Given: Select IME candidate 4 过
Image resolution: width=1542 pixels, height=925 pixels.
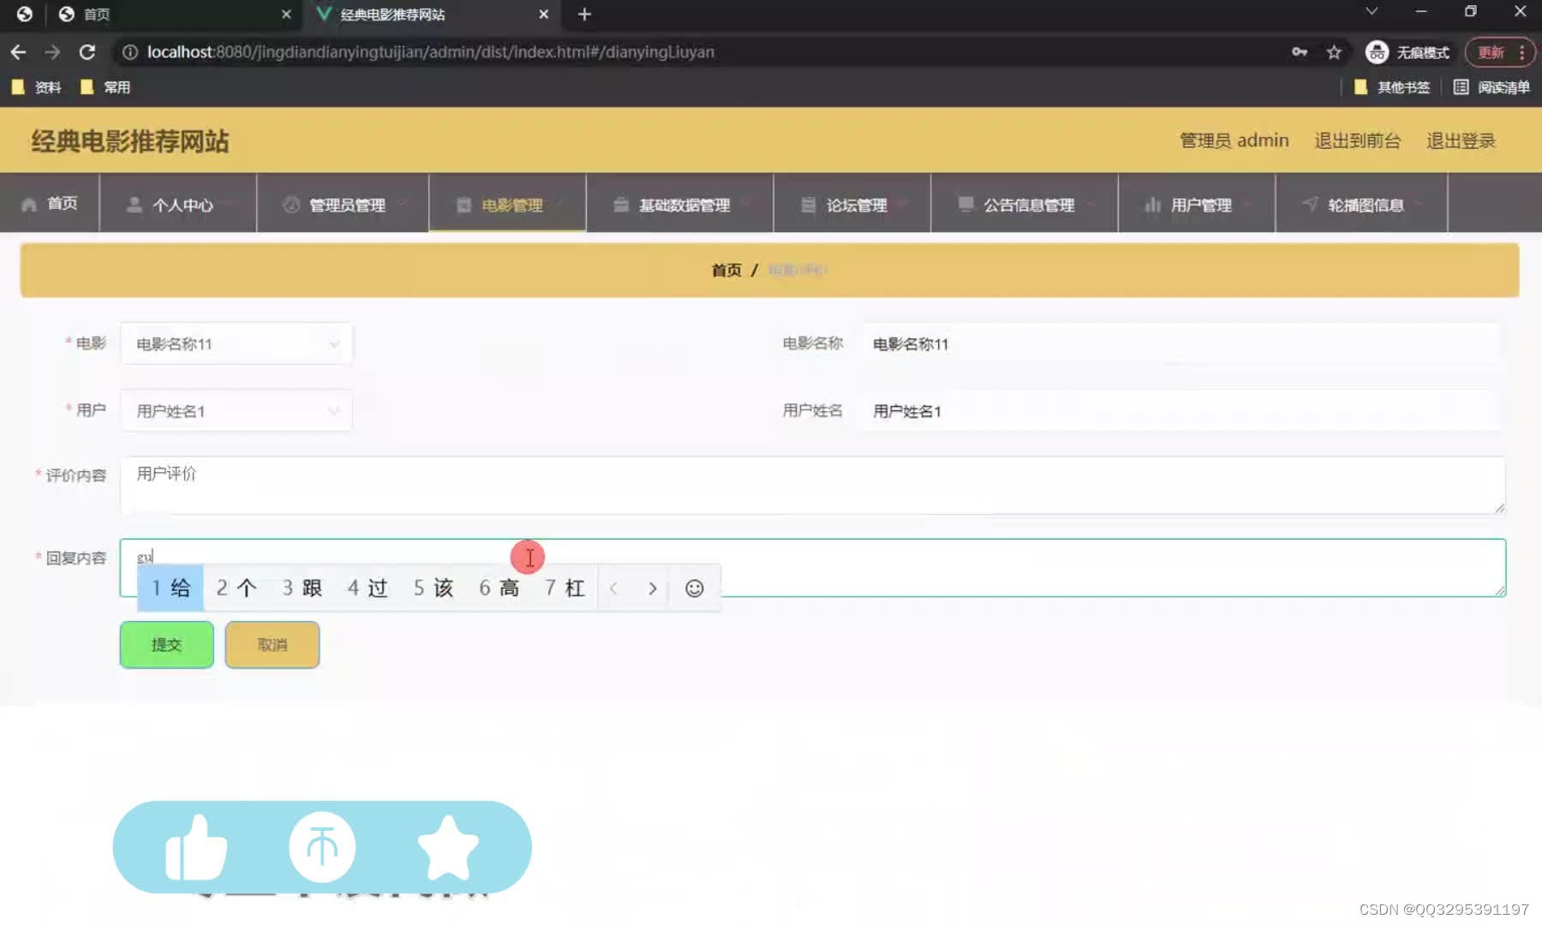Looking at the screenshot, I should (x=368, y=588).
